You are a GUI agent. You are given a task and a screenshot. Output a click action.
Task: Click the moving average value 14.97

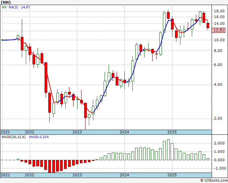(x=25, y=7)
